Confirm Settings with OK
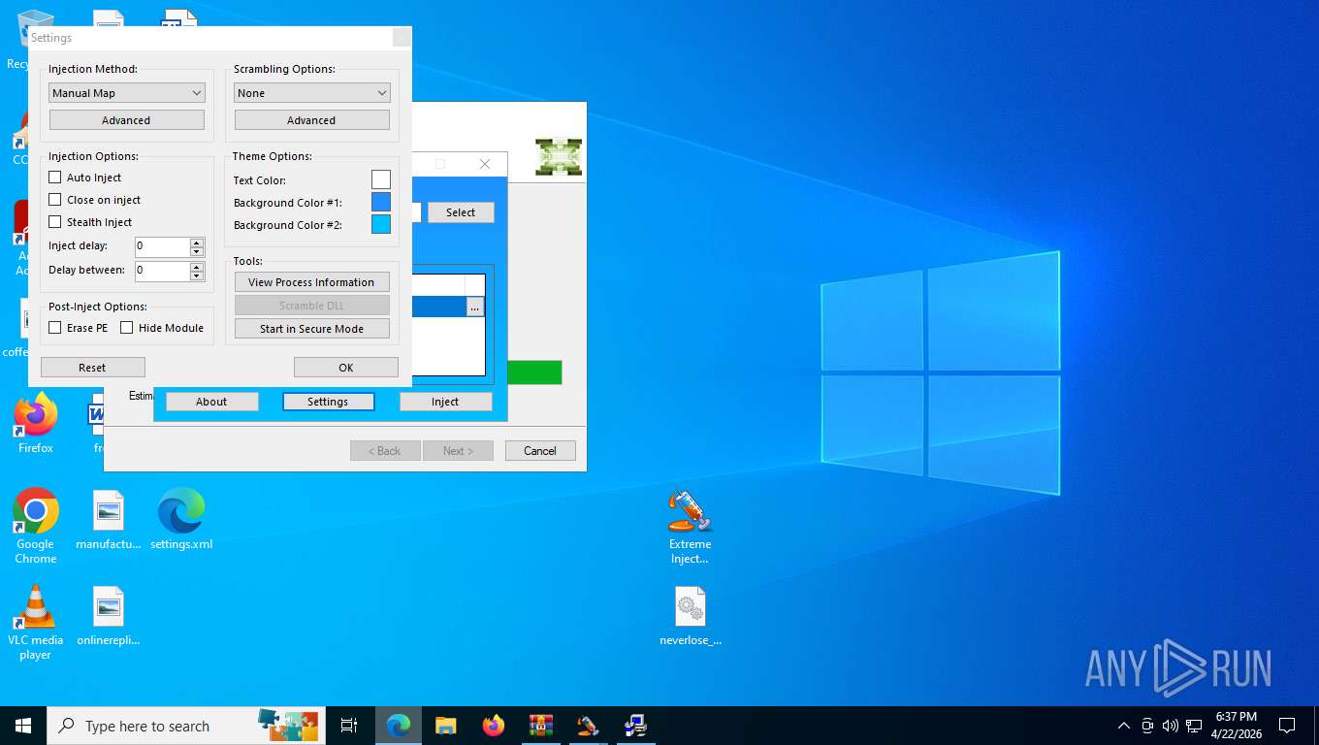The height and width of the screenshot is (745, 1319). tap(346, 368)
